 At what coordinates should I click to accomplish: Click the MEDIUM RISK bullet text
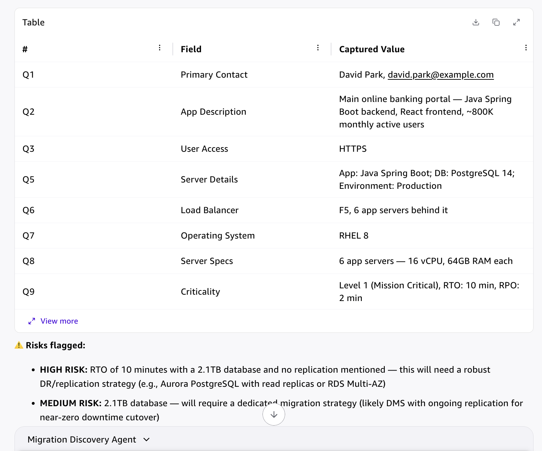(281, 410)
